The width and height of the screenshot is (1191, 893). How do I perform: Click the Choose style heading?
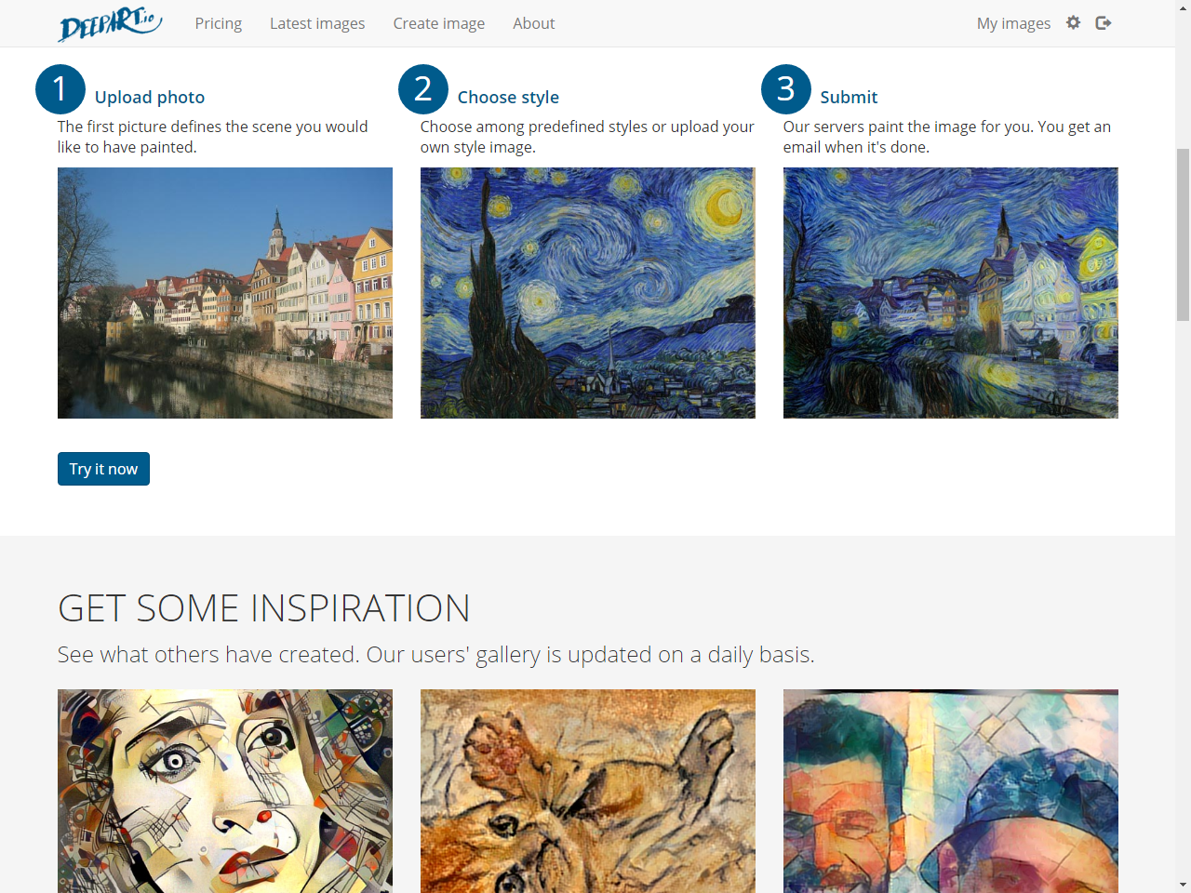(x=508, y=97)
